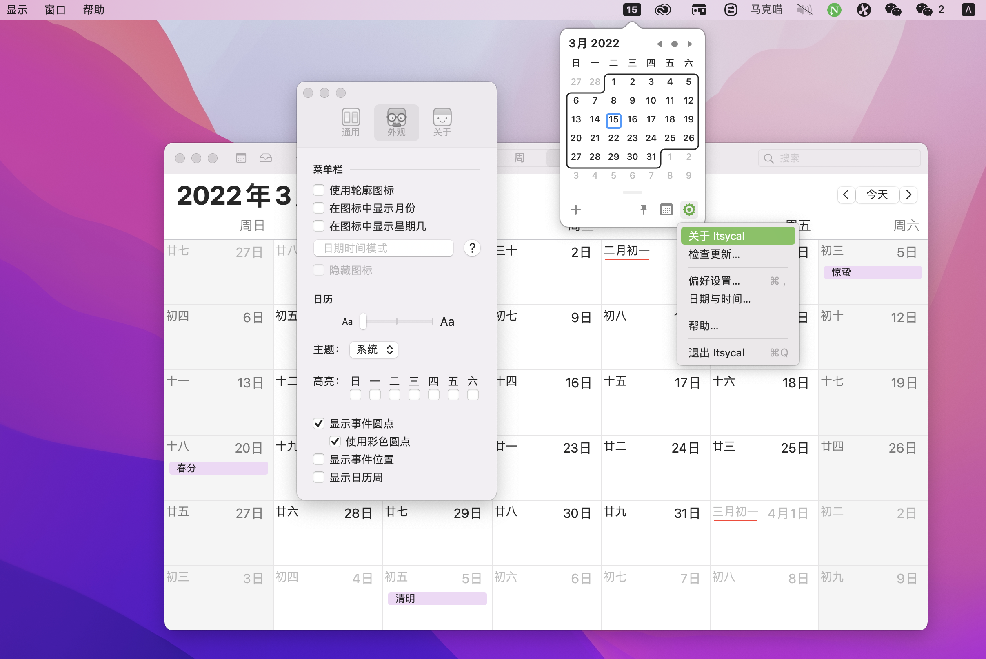Click the help question mark button

tap(472, 248)
